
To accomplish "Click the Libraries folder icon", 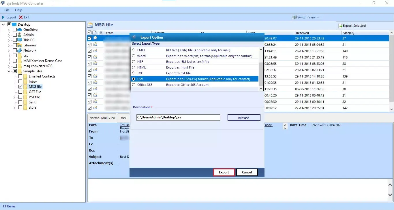I will pyautogui.click(x=20, y=45).
